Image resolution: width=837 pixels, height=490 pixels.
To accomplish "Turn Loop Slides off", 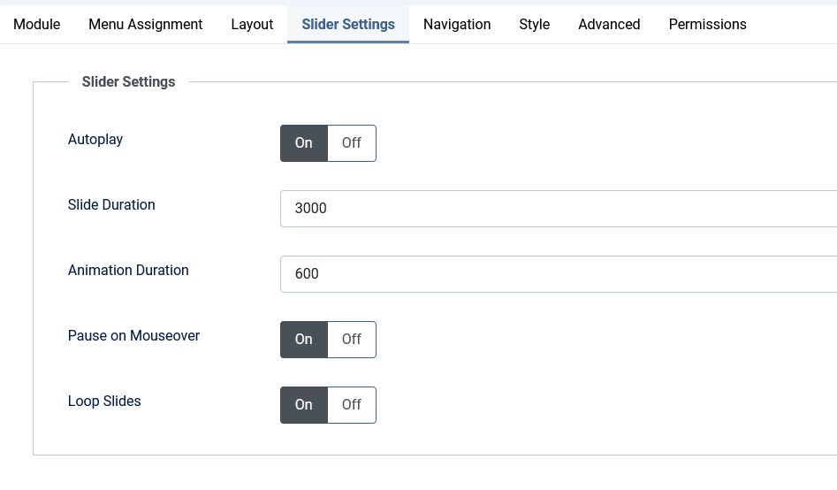I will coord(352,405).
